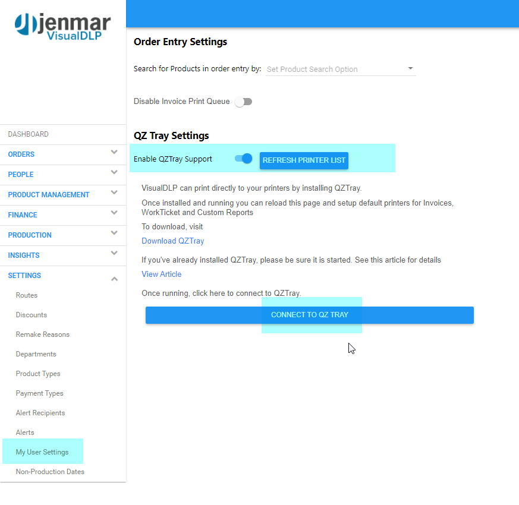Open Non-Production Dates settings

click(x=50, y=472)
